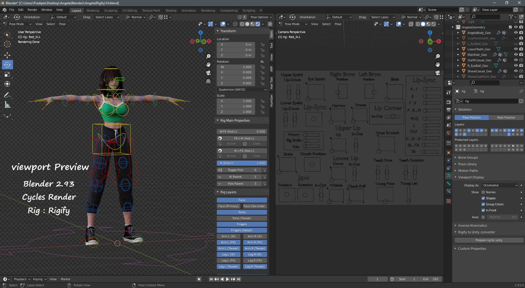Hide AngelaBody_Geo with its eye icon
This screenshot has width=525, height=288.
[516, 33]
